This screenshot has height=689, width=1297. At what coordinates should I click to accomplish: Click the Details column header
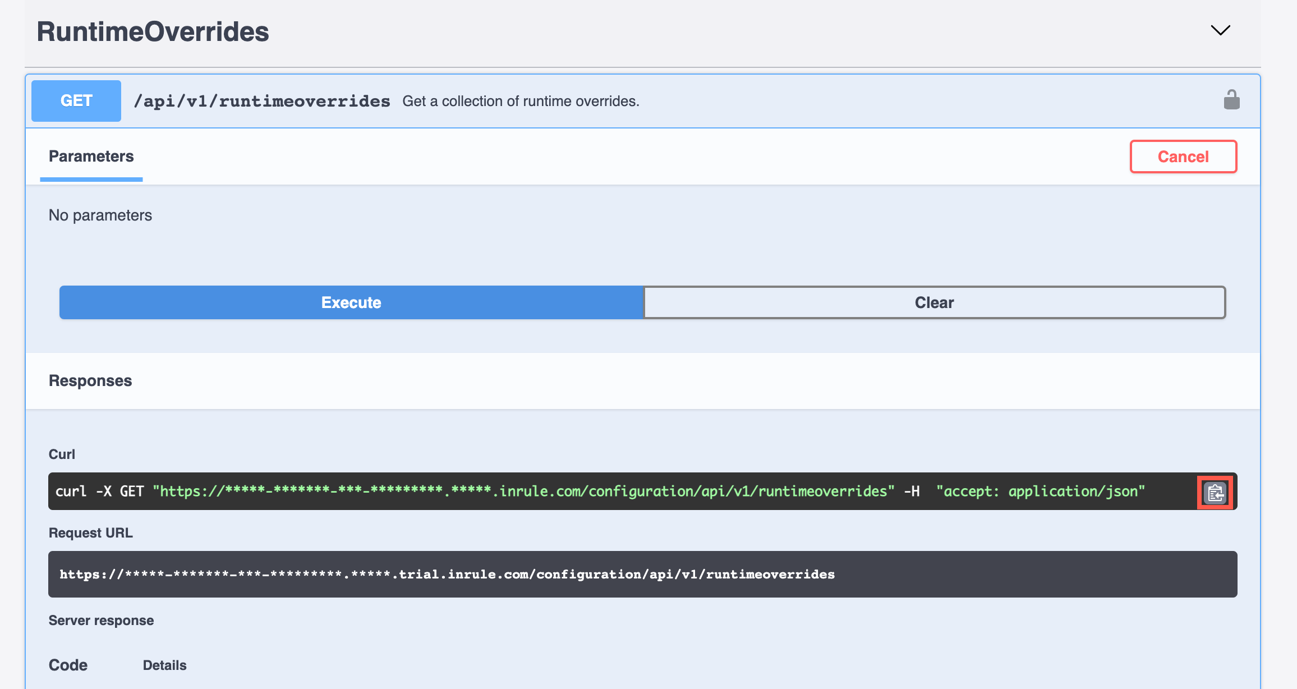(x=164, y=665)
